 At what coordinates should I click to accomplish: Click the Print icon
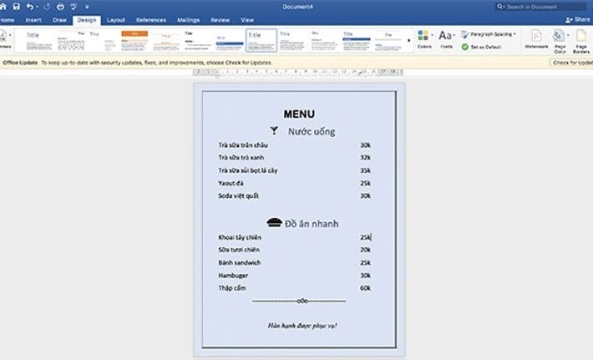click(60, 7)
